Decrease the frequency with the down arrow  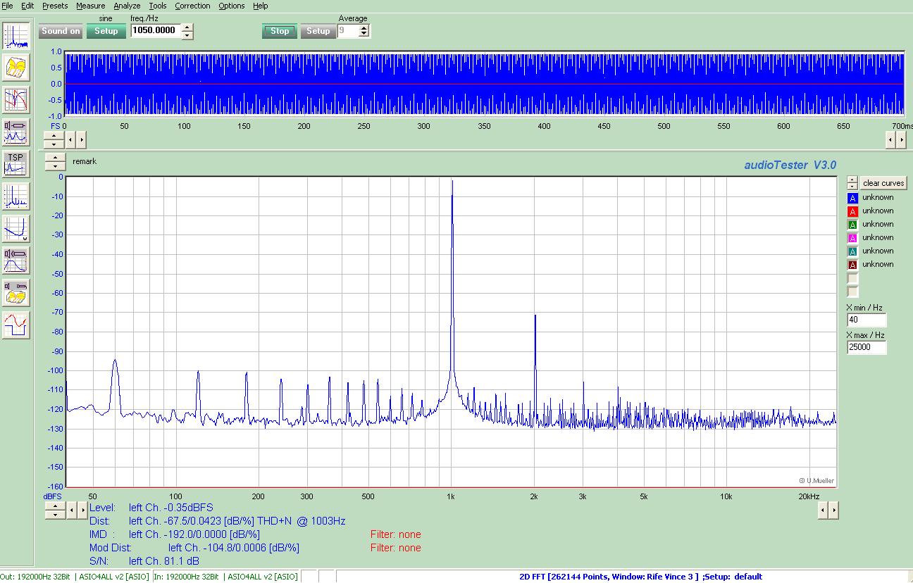187,35
